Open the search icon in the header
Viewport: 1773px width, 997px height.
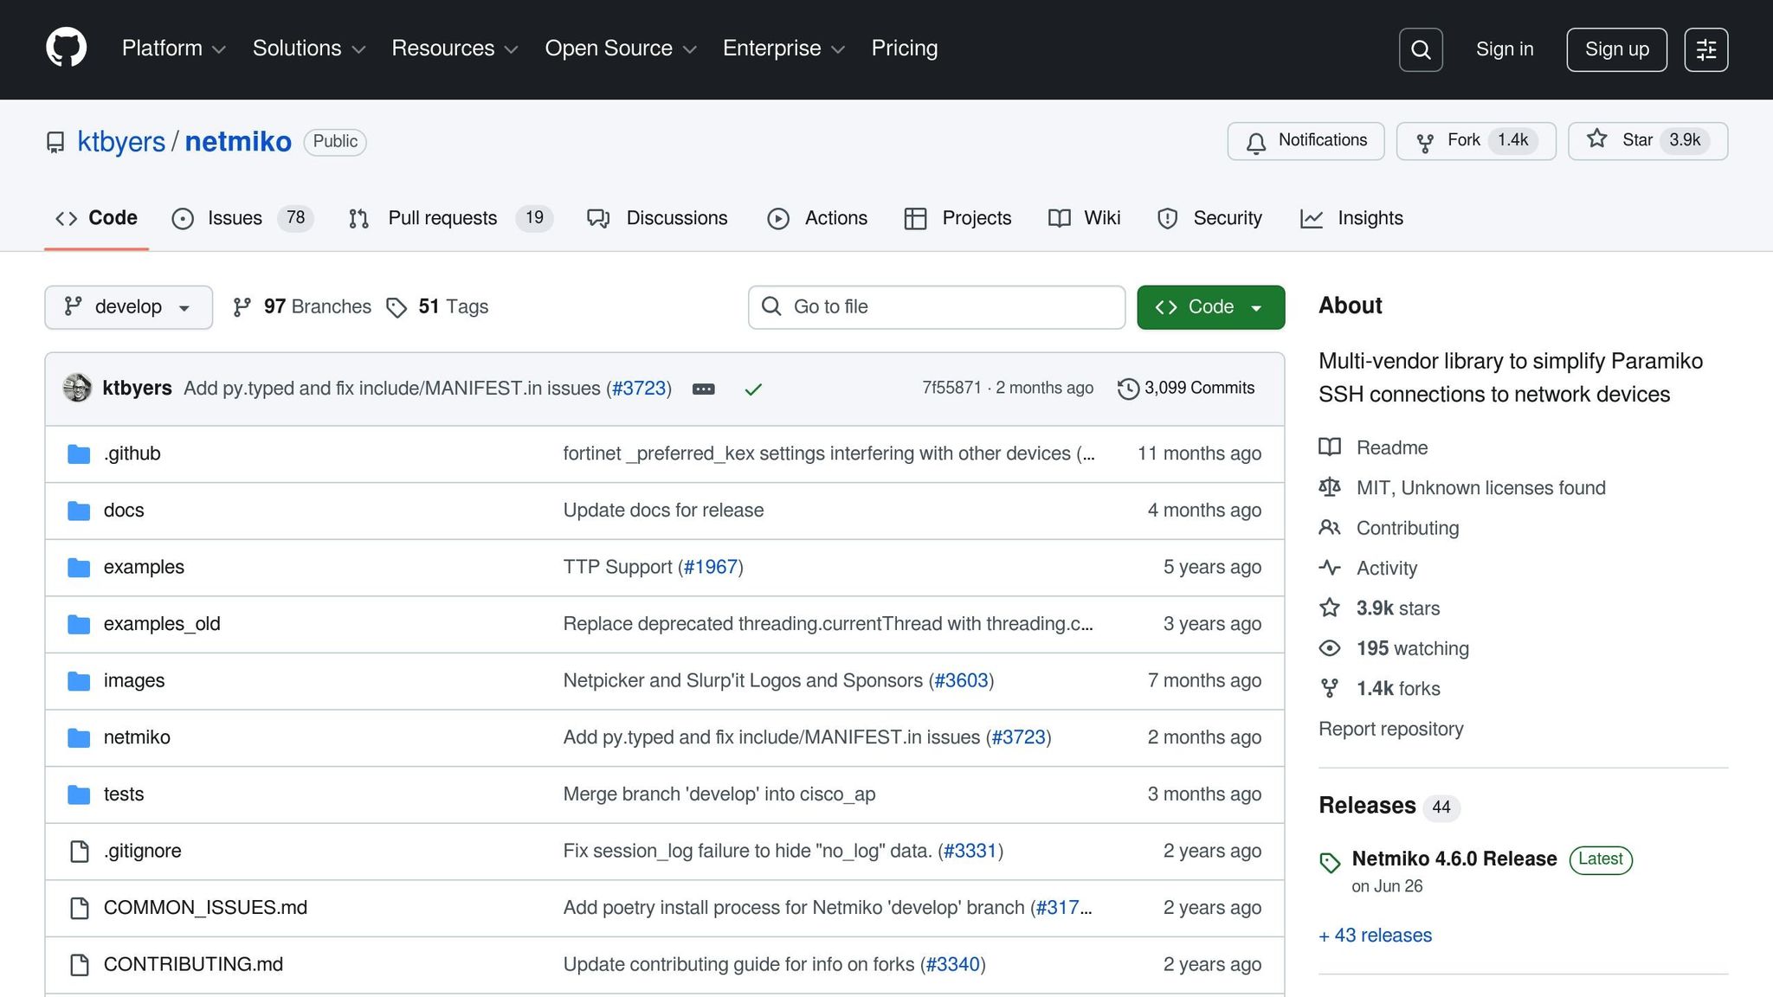1420,49
